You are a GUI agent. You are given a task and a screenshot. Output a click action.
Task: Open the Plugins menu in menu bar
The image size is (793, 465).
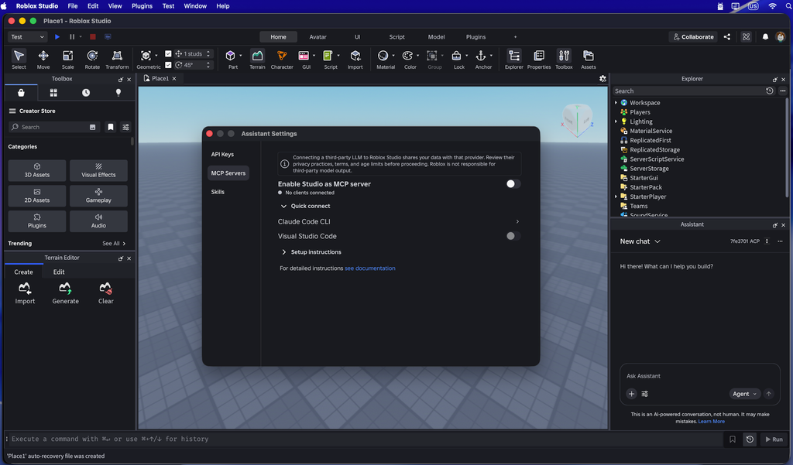[142, 6]
